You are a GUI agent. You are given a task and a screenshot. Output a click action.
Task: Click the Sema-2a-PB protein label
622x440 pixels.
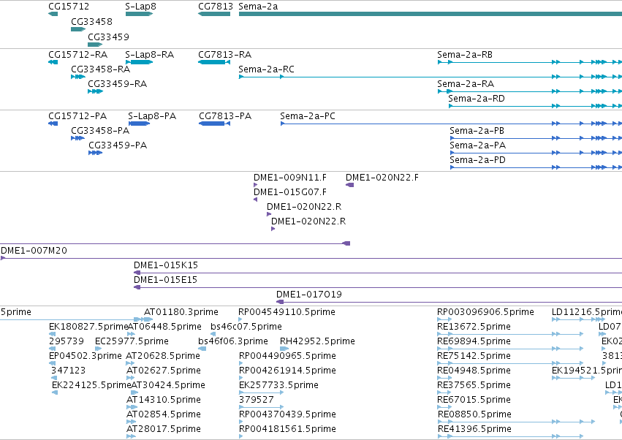pyautogui.click(x=477, y=131)
